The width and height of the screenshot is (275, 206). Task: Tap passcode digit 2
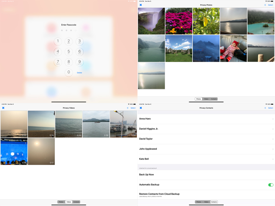(69, 41)
